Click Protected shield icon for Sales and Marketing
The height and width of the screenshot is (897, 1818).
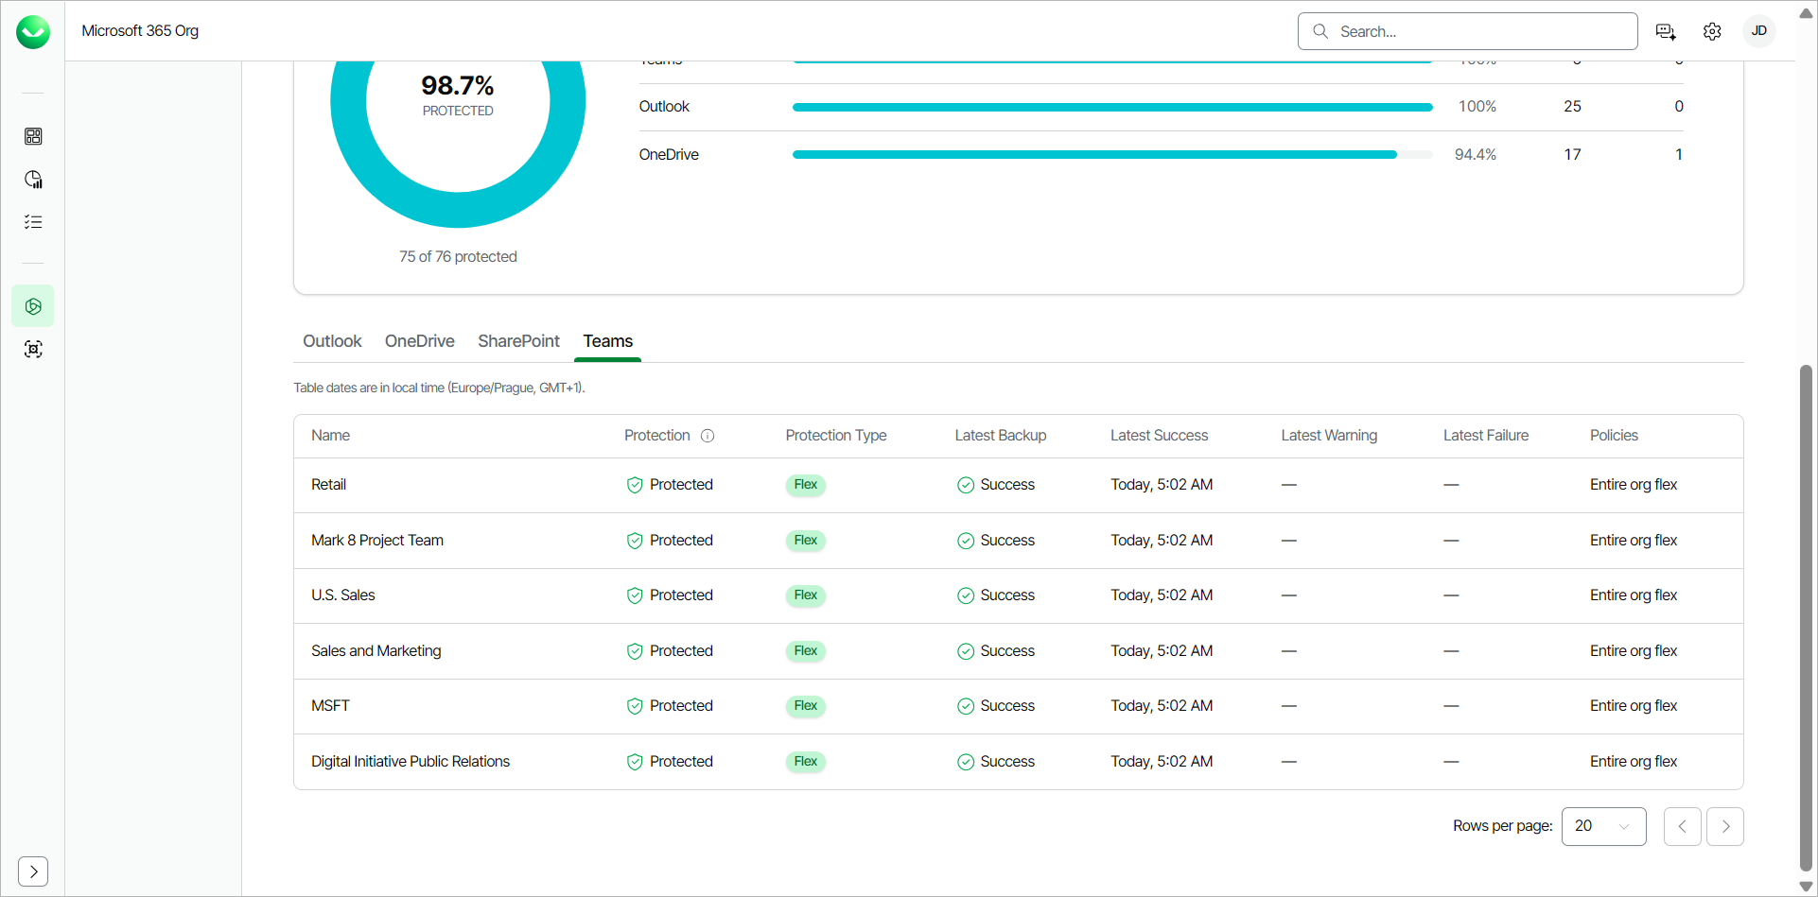coord(635,651)
